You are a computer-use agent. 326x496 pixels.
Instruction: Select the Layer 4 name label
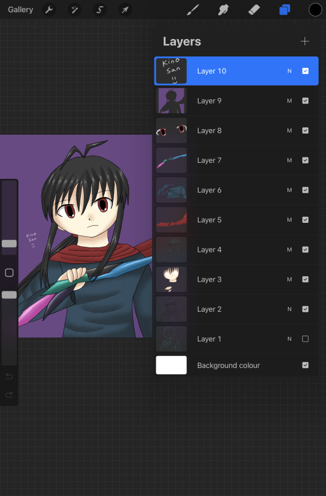coord(209,250)
